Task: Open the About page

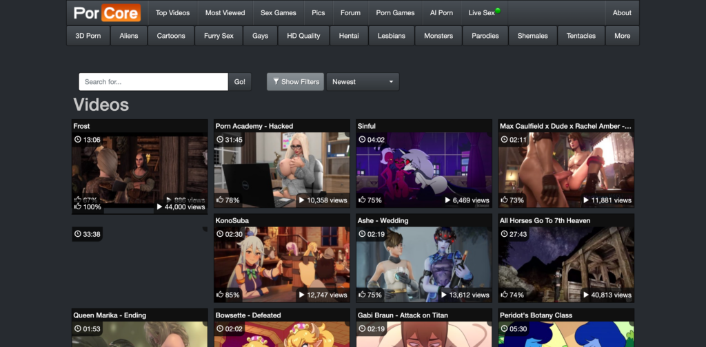Action: point(622,12)
